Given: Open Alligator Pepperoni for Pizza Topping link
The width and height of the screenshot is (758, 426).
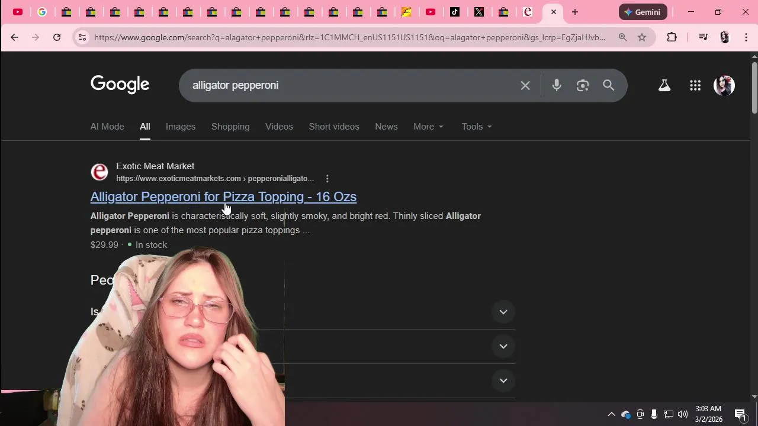Looking at the screenshot, I should point(223,196).
